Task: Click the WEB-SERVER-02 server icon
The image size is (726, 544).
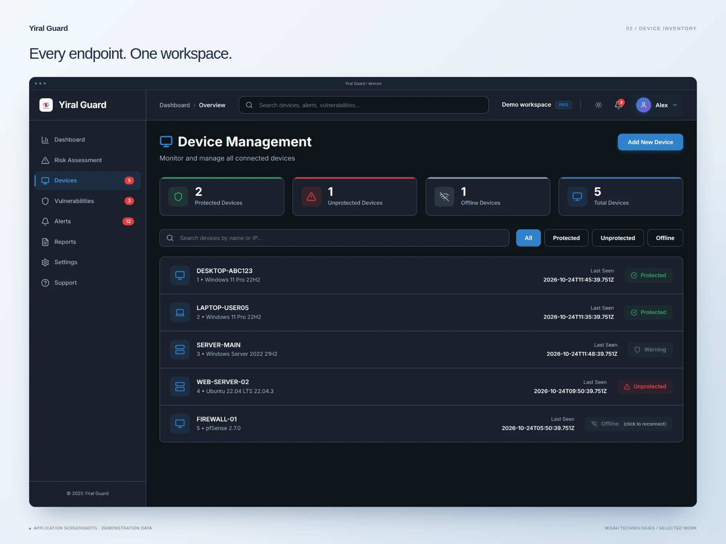Action: point(180,387)
